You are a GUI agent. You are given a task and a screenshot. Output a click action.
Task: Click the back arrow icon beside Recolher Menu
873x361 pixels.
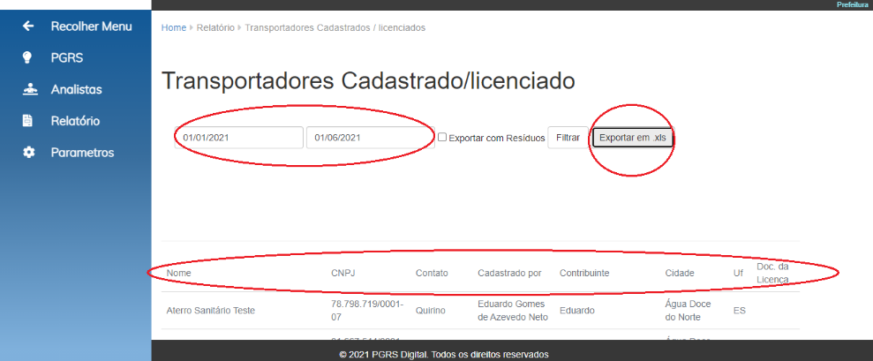coord(28,26)
